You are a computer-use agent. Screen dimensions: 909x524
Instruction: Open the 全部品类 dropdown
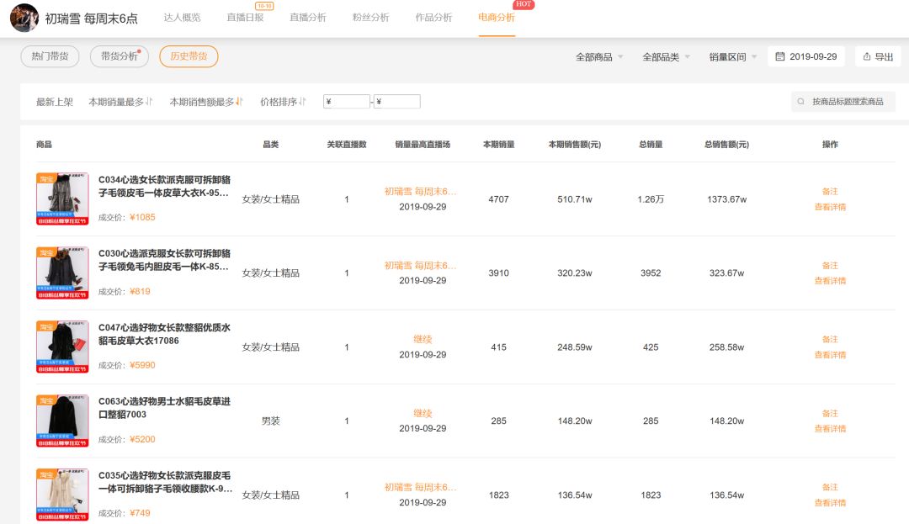664,56
